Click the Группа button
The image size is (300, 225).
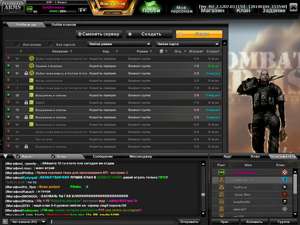coord(283,222)
